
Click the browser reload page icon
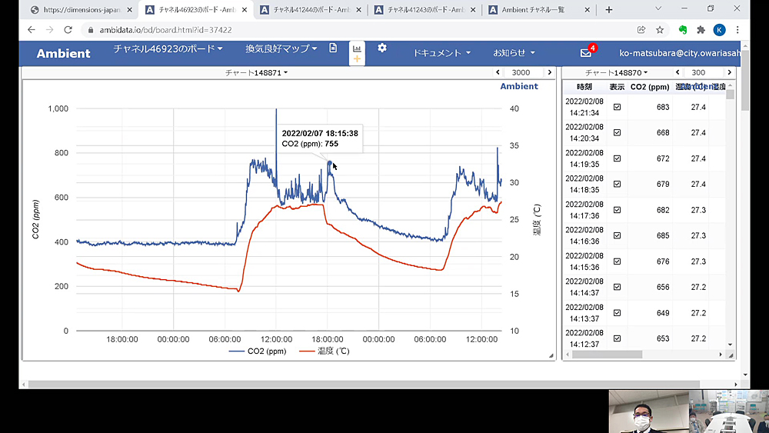(x=68, y=30)
